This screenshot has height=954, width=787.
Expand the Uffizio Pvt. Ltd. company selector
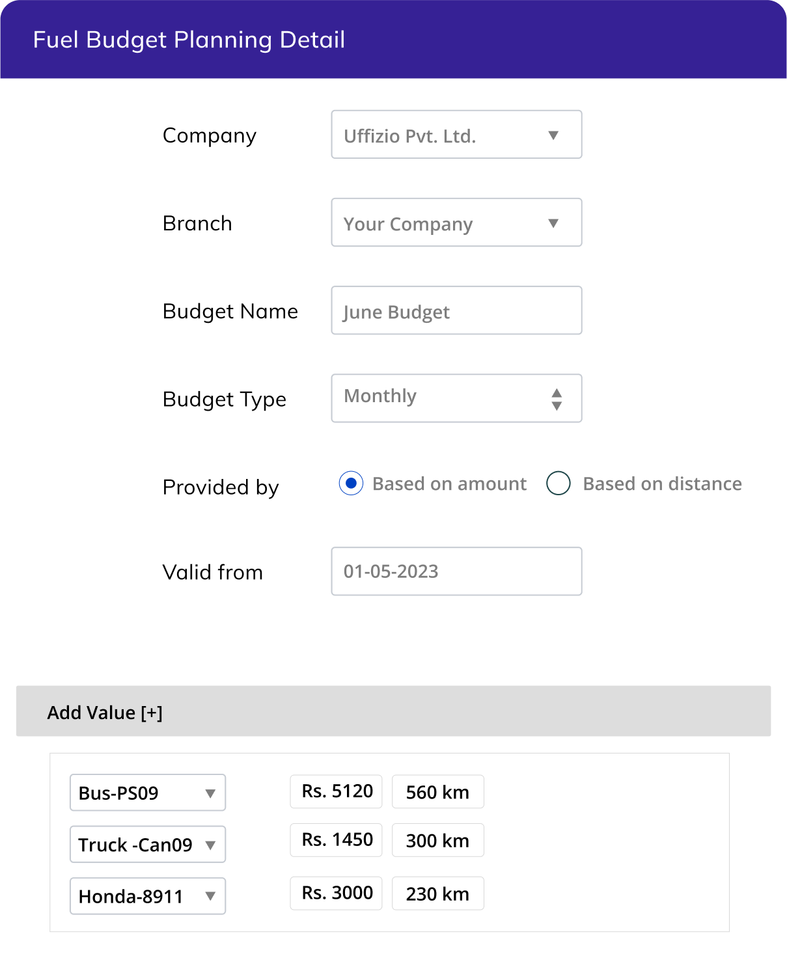tap(456, 135)
